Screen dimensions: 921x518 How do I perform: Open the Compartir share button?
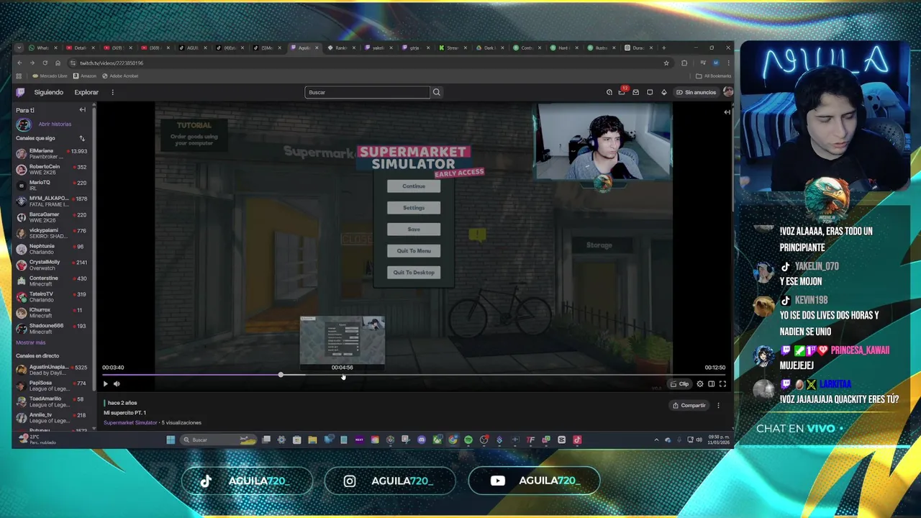689,405
